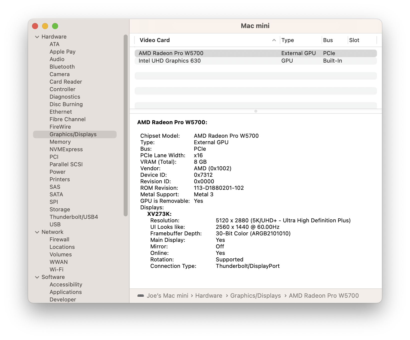Select SPI in the sidebar

tap(54, 202)
